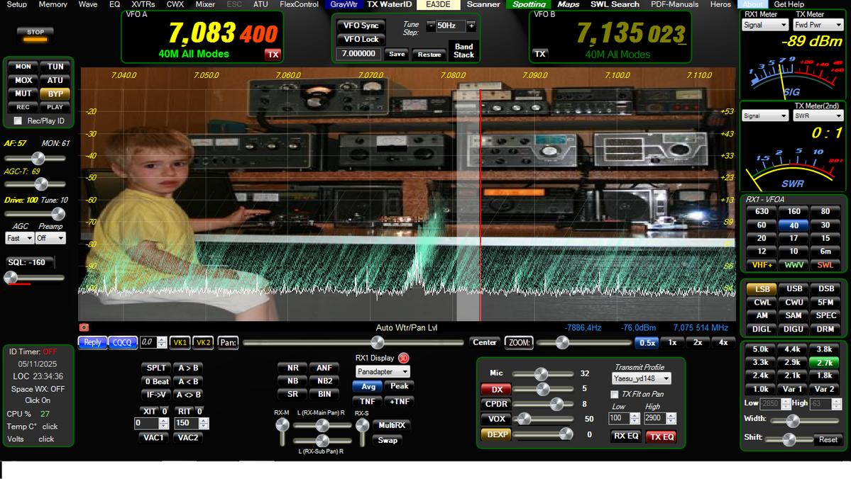Click the red TX indicator in VFO A
The width and height of the screenshot is (851, 479).
[x=273, y=54]
